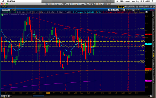Toggle the checkmark button top right
This screenshot has height=98, width=156.
[151, 7]
